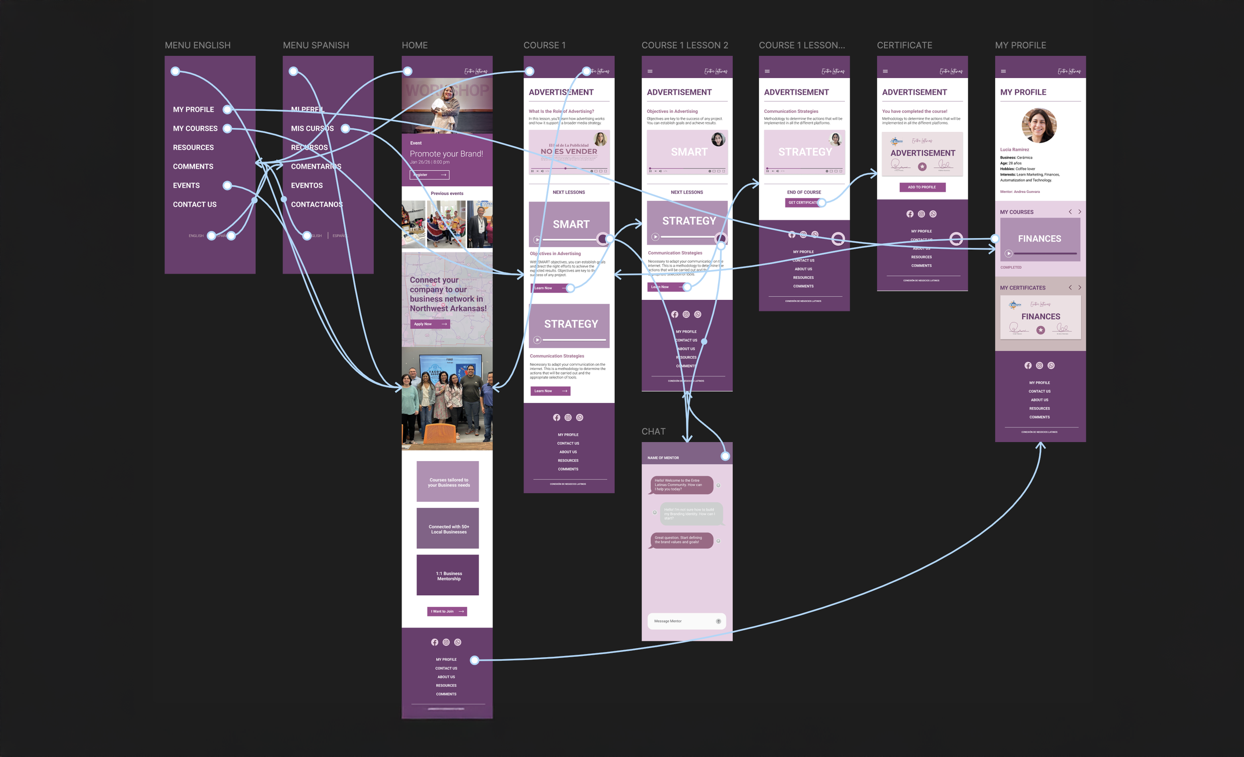
Task: Click Apply Now button on Home frame
Action: click(x=429, y=324)
